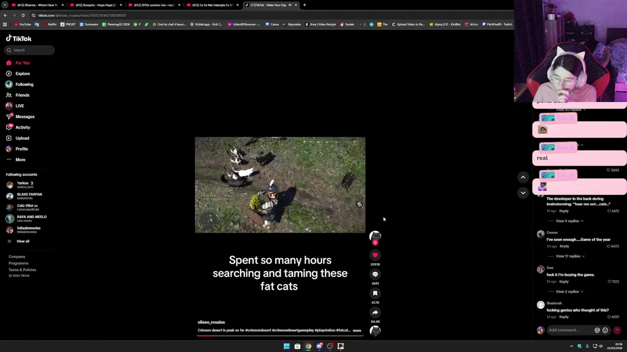627x352 pixels.
Task: Open the More menu in the sidebar
Action: point(16,159)
